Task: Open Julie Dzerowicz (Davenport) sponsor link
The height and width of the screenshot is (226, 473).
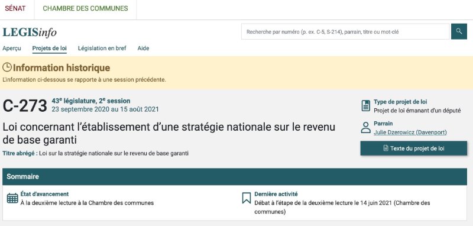Action: (410, 132)
